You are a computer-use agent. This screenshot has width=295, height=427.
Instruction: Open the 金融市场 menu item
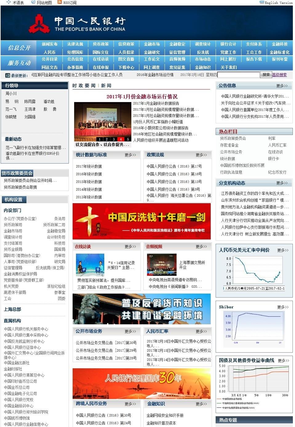[152, 44]
